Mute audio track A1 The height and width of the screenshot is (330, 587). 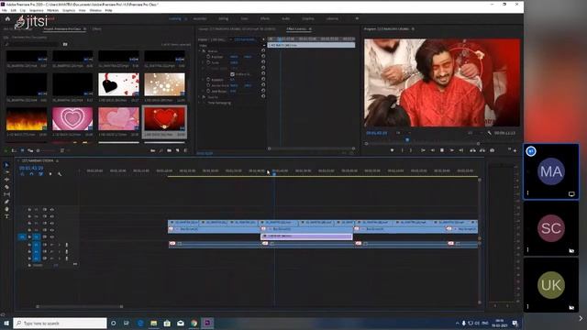(52, 245)
